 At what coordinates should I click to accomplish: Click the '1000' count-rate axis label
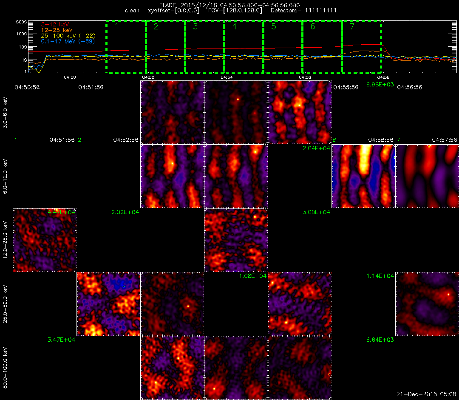21,34
